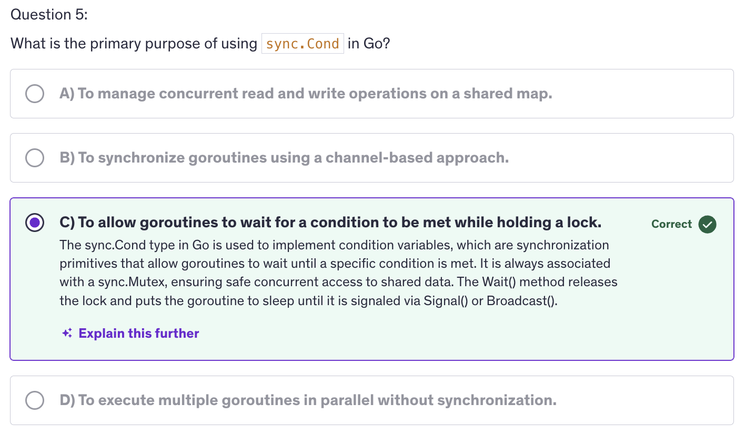Click the explanation paragraph about condition variables
745x444 pixels.
[338, 273]
